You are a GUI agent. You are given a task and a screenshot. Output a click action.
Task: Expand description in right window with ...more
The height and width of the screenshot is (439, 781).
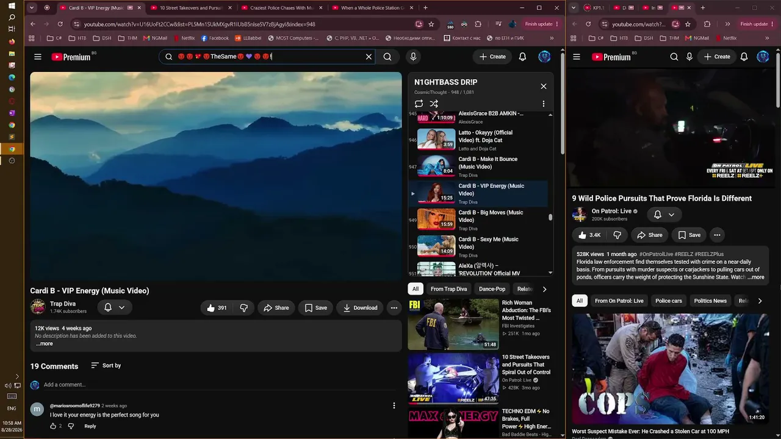tap(756, 277)
